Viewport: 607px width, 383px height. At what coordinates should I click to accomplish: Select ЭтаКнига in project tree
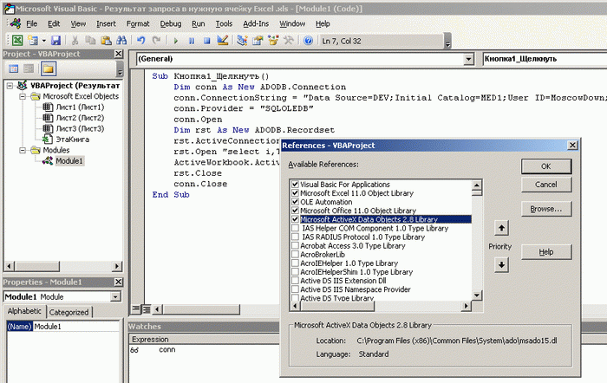click(x=72, y=140)
